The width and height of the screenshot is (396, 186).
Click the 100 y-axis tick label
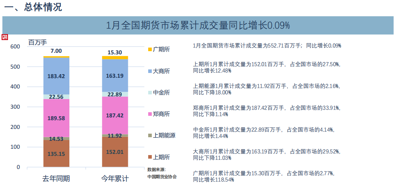click(x=15, y=147)
